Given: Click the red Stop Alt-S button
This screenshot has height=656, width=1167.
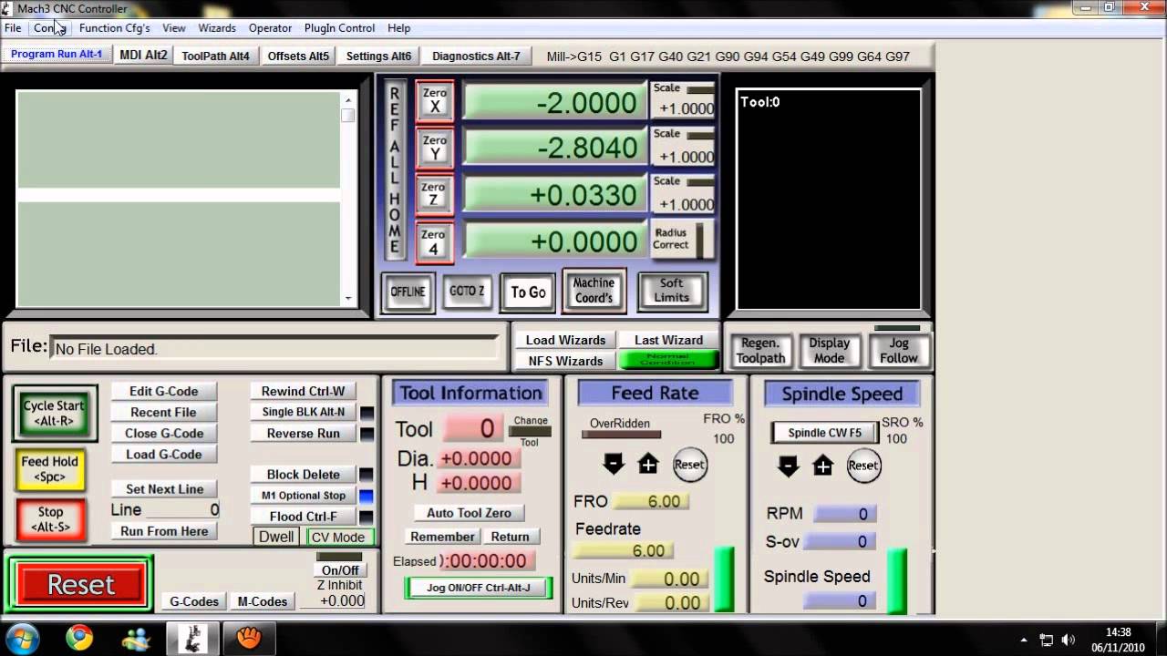Looking at the screenshot, I should pyautogui.click(x=50, y=519).
